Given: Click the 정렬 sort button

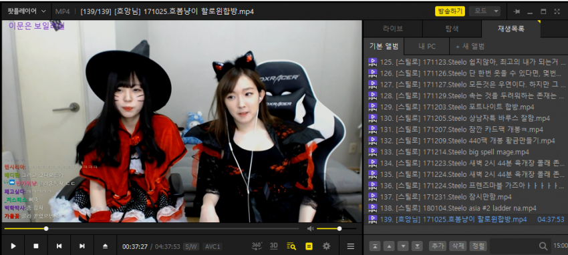Looking at the screenshot, I should click(x=478, y=246).
